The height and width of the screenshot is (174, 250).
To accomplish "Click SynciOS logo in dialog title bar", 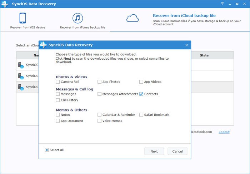I will (x=43, y=45).
